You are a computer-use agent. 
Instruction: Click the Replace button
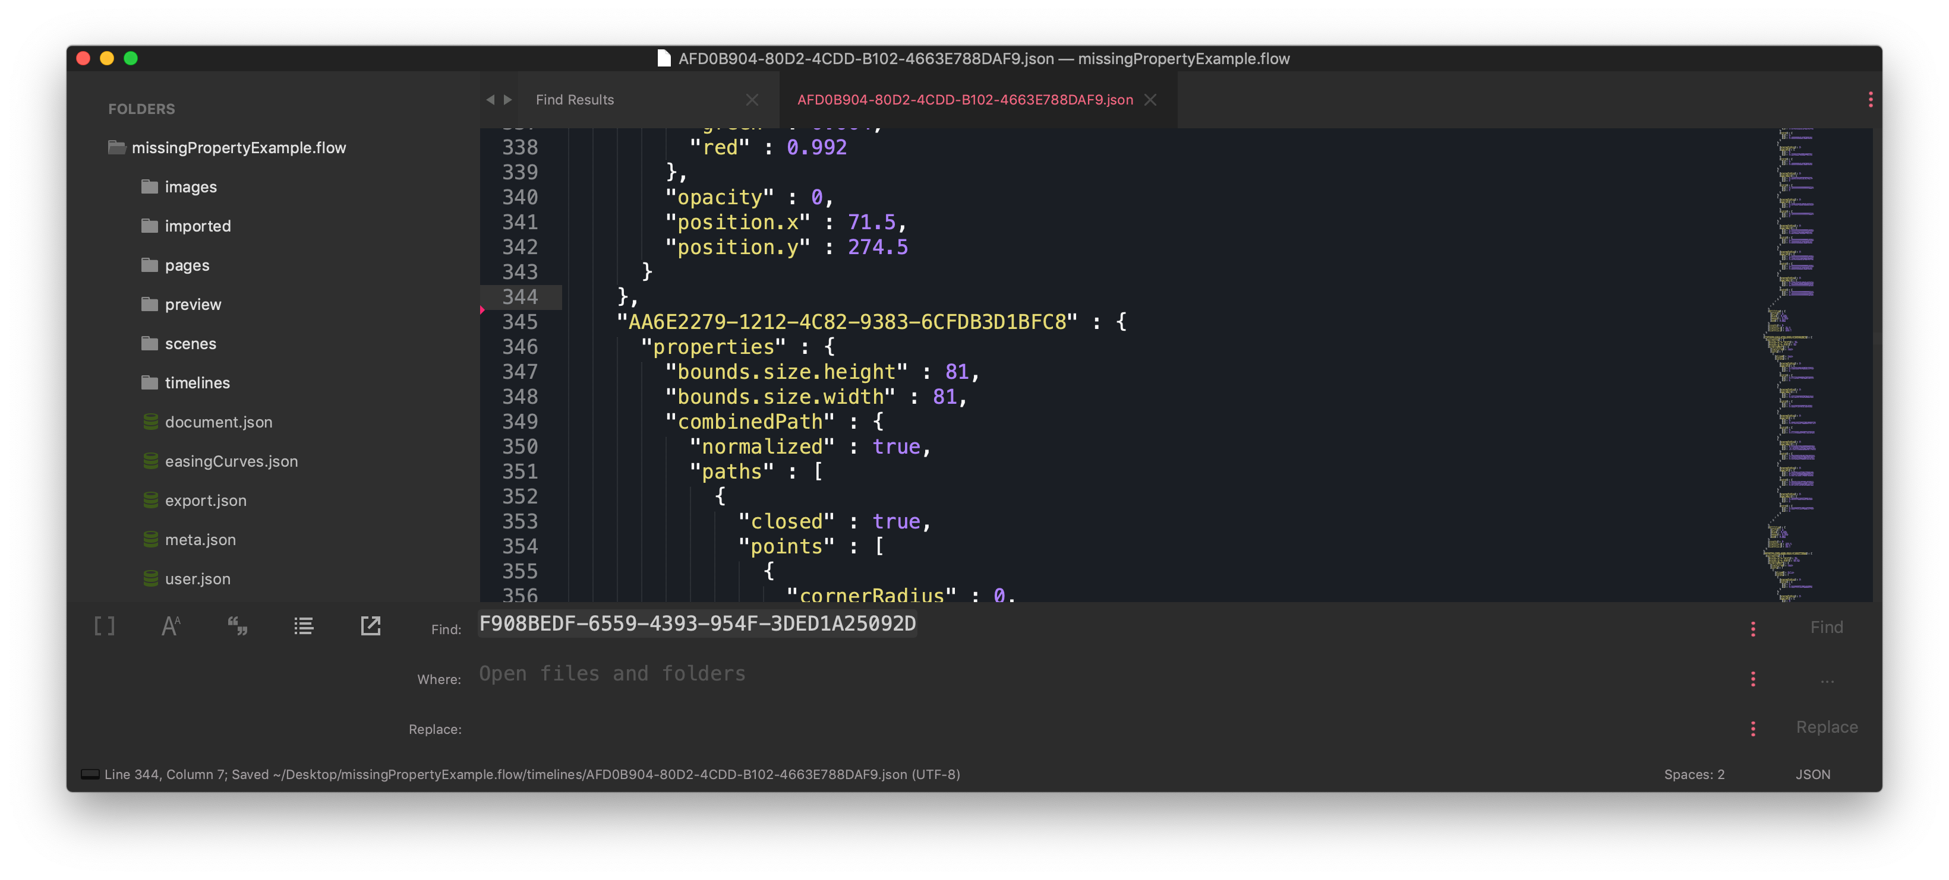tap(1827, 727)
